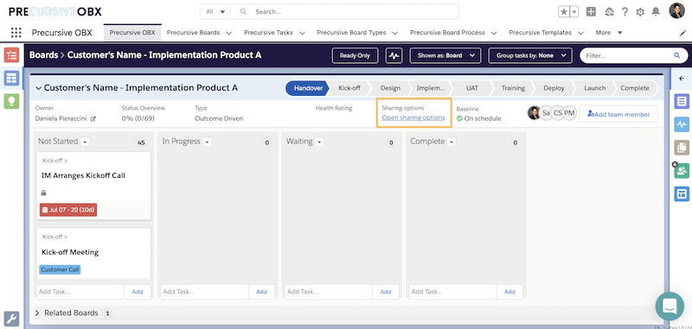Open the chat widget bubble

pos(670,306)
